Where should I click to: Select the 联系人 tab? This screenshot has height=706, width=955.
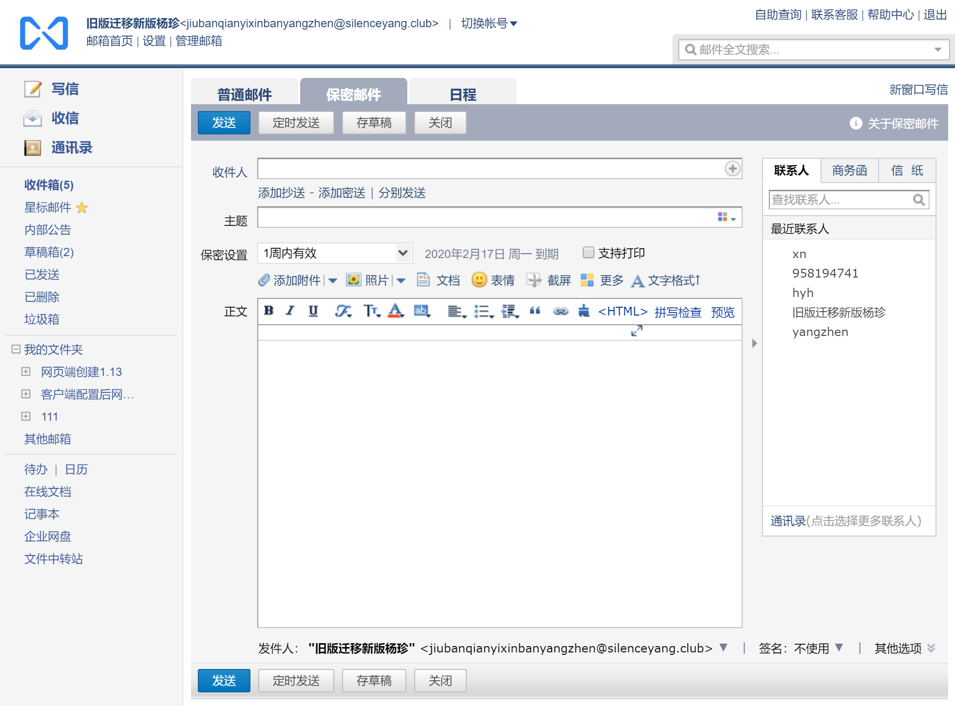[x=791, y=170]
